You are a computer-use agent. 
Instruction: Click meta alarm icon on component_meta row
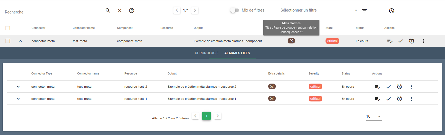[x=291, y=41]
